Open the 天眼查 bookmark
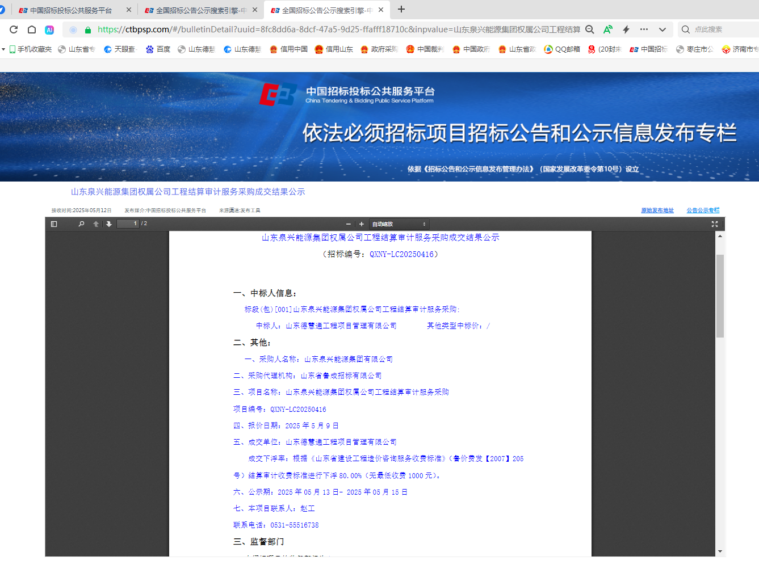 pyautogui.click(x=120, y=49)
